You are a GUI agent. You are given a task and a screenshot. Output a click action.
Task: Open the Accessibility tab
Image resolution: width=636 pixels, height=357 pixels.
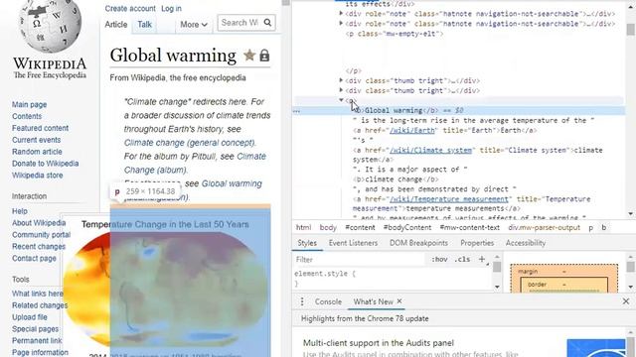point(526,243)
